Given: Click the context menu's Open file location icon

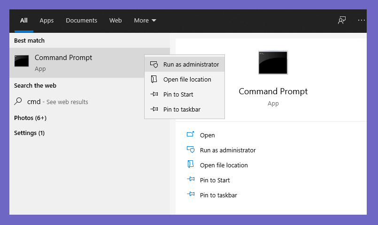Looking at the screenshot, I should tap(154, 79).
